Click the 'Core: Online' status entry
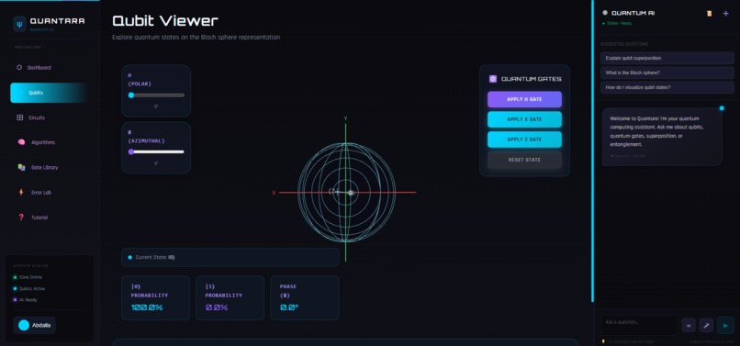740x346 pixels. 28,277
